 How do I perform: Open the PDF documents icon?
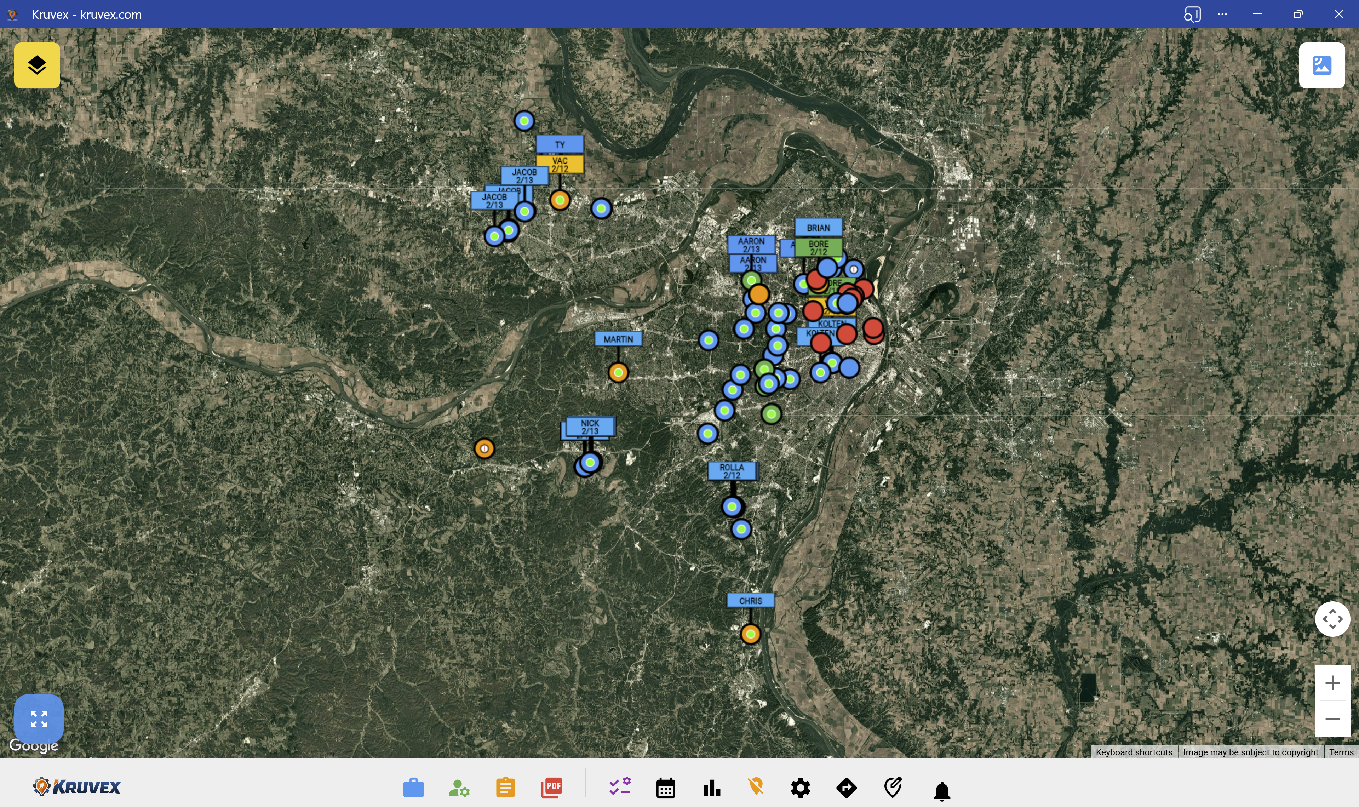point(551,788)
